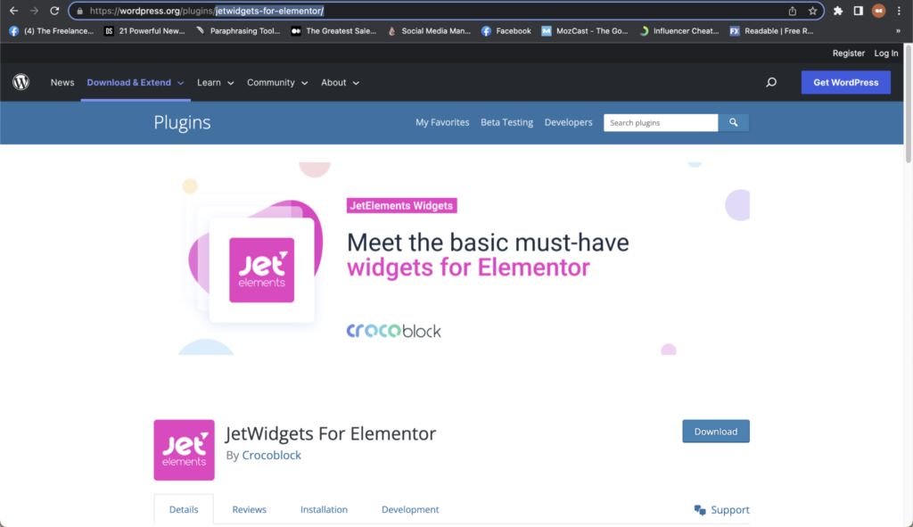Click the browser forward arrow
Image resolution: width=913 pixels, height=527 pixels.
pyautogui.click(x=34, y=11)
